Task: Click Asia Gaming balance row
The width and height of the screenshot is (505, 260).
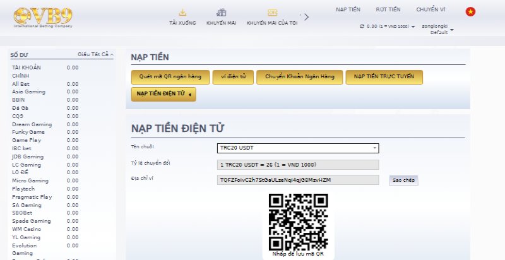Action: point(45,92)
